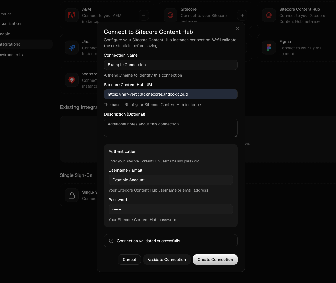Click the Single Sign-On lock icon
This screenshot has height=283, width=336.
72,195
